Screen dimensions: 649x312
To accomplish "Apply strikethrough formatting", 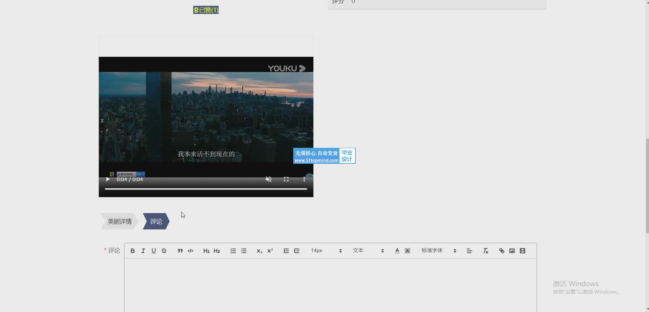I will pos(164,251).
